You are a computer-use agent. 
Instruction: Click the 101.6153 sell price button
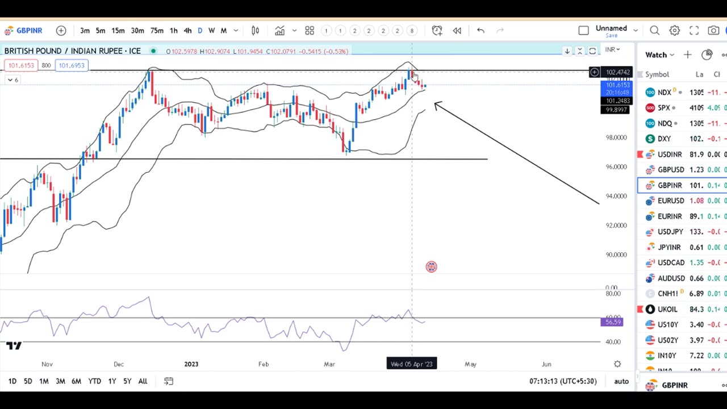[21, 65]
